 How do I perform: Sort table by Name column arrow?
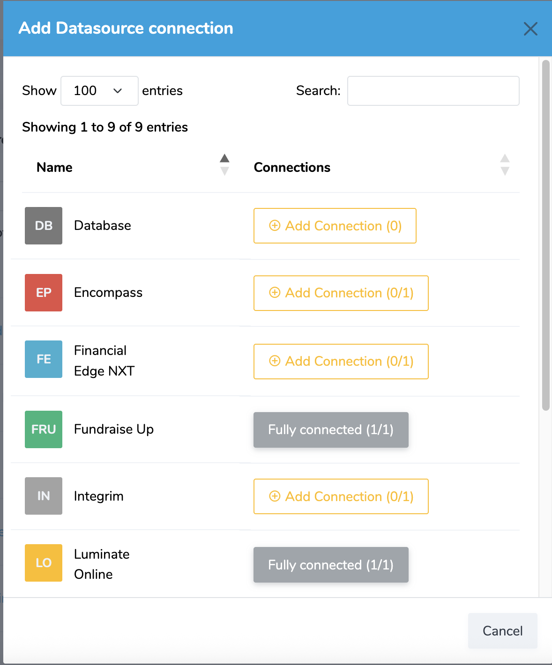[x=224, y=164]
